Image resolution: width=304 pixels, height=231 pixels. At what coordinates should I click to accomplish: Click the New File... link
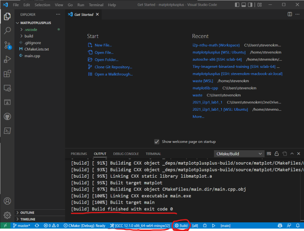103,45
